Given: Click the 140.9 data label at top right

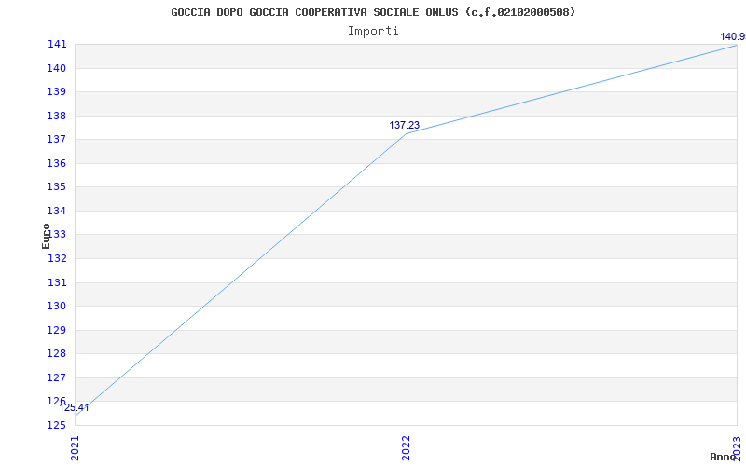Looking at the screenshot, I should coord(733,37).
